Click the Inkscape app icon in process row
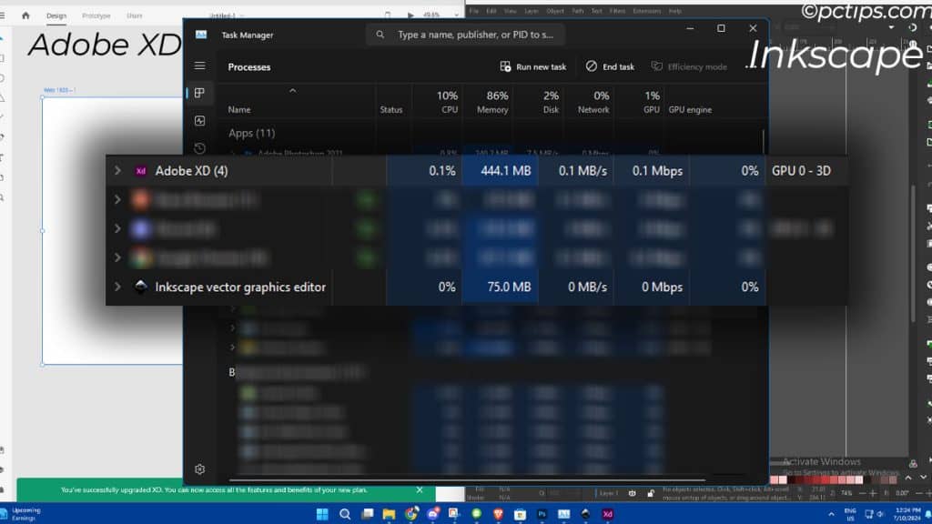 [x=141, y=287]
